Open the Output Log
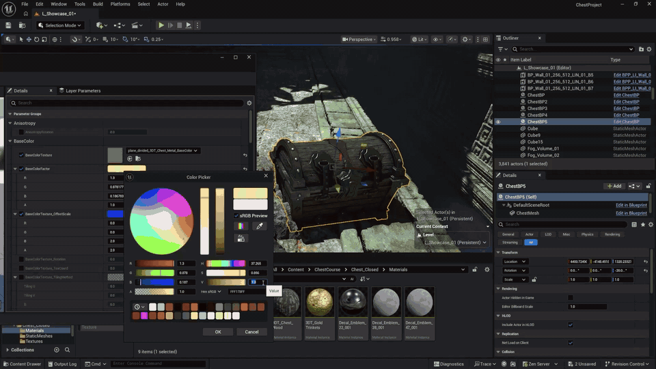The height and width of the screenshot is (369, 656). [62, 364]
